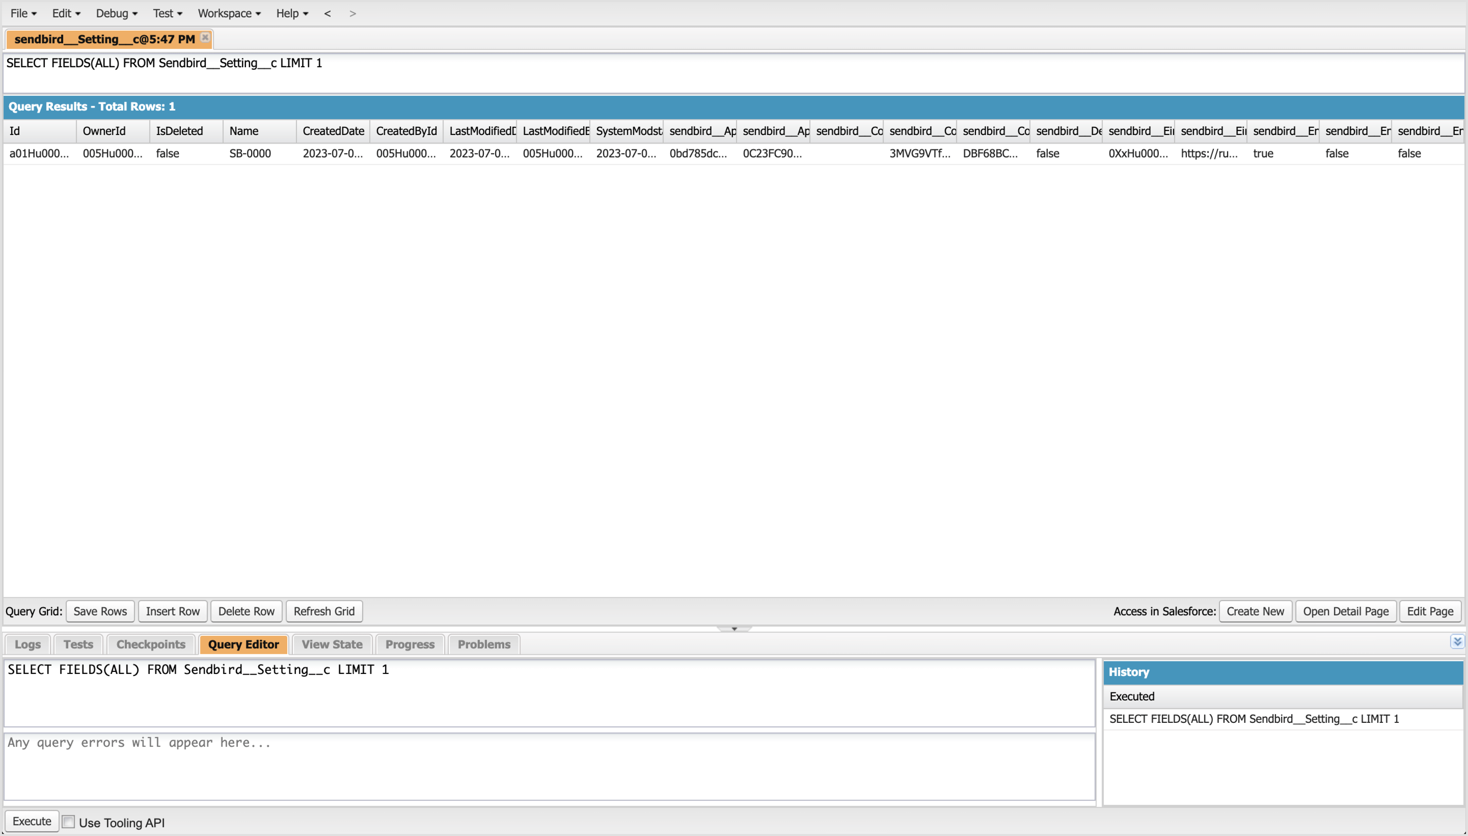Viewport: 1468px width, 836px height.
Task: Switch to the Problems tab
Action: (484, 644)
